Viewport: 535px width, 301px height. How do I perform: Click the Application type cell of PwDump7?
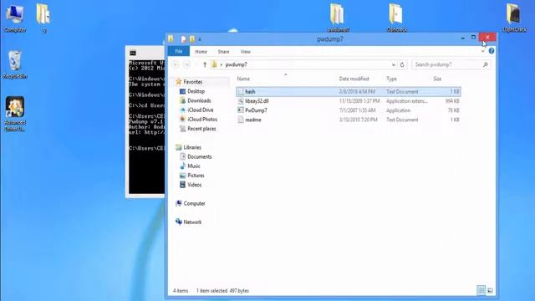398,110
